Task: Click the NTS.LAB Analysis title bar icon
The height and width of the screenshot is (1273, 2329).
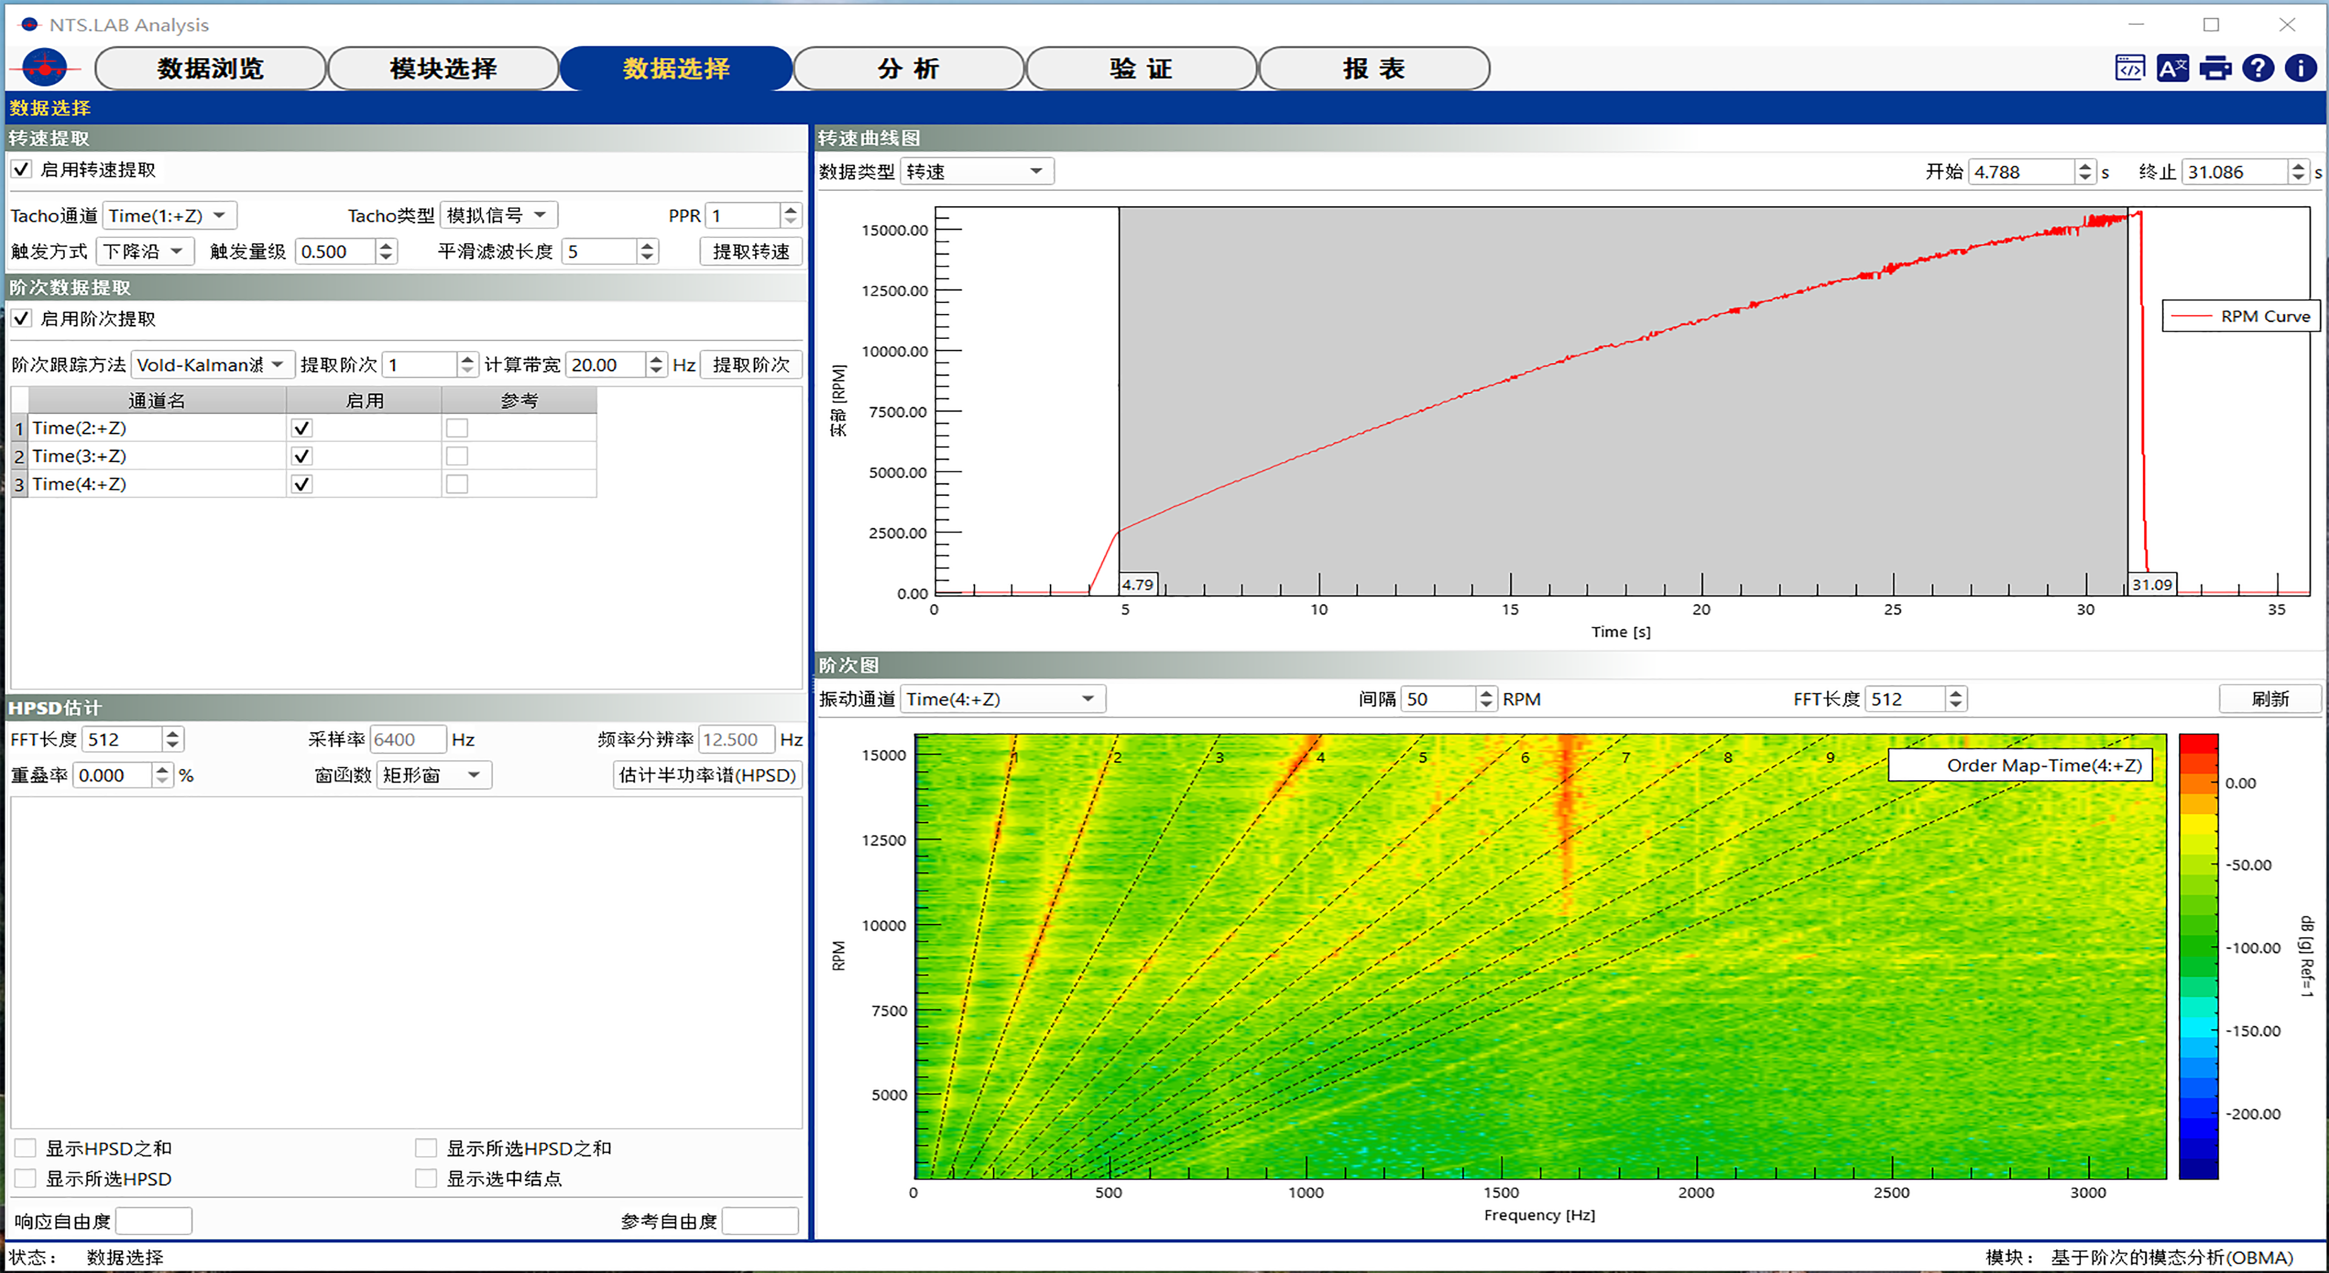Action: tap(29, 24)
